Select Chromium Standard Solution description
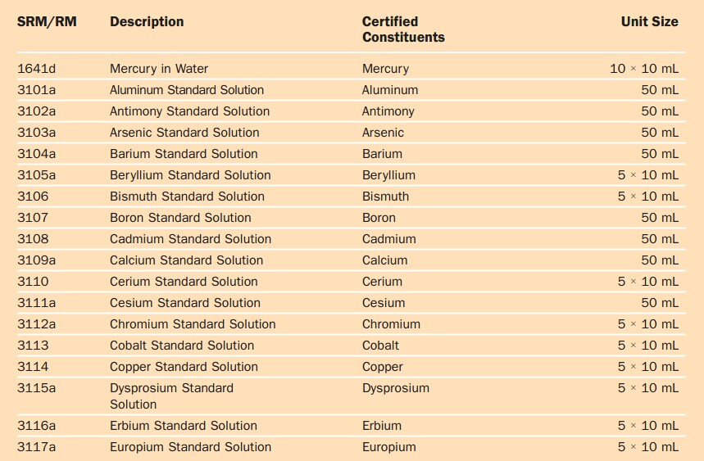Viewport: 704px width, 461px height. [193, 324]
